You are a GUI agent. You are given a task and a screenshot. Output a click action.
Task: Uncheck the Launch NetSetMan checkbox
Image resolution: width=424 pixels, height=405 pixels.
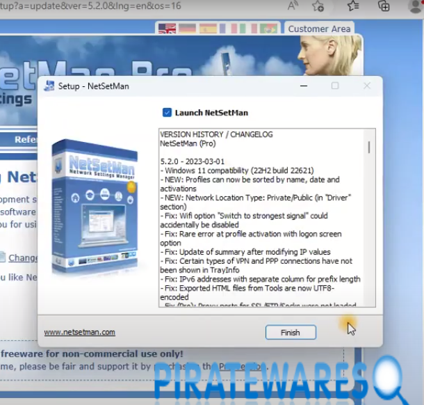coord(167,112)
